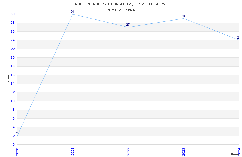Click the y-axis tick value 18
This screenshot has width=242, height=157.
click(13, 66)
